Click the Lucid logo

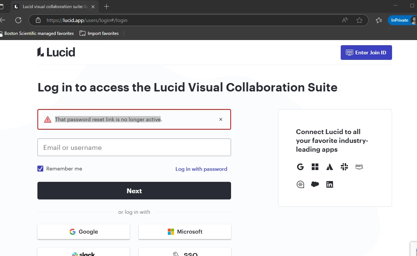coord(56,52)
